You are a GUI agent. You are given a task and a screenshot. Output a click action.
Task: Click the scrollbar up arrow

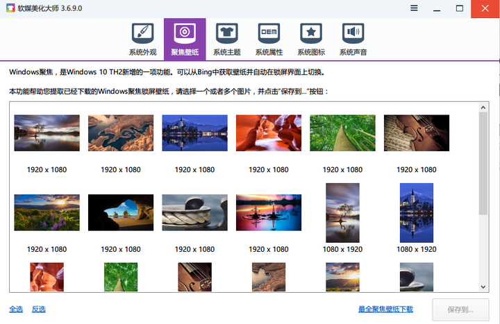pyautogui.click(x=483, y=108)
